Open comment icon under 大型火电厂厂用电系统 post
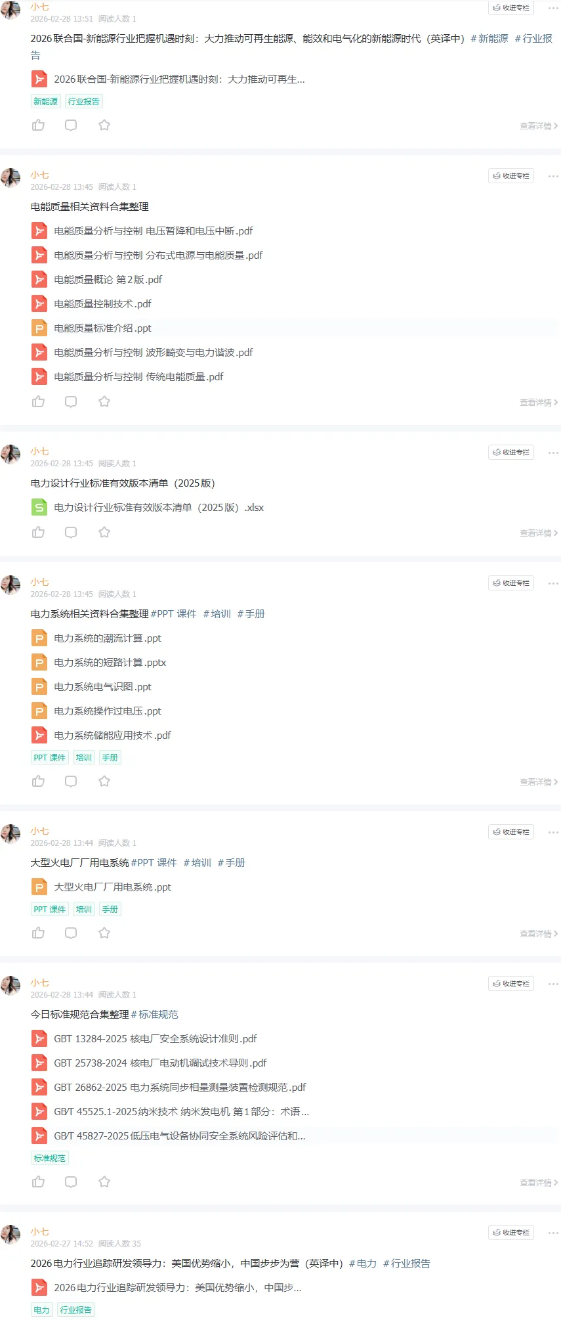The height and width of the screenshot is (1326, 561). click(71, 933)
